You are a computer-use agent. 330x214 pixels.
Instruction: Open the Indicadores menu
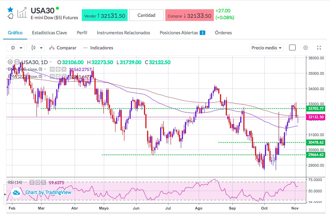point(98,48)
